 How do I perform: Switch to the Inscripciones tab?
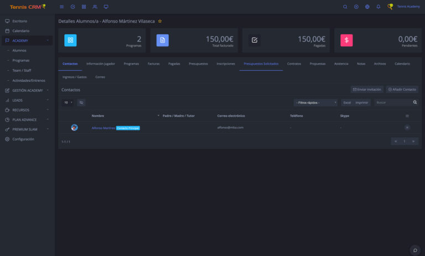coord(226,64)
